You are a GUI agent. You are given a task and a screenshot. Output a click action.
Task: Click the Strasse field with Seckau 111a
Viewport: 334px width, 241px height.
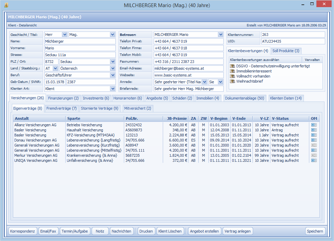[x=80, y=55]
